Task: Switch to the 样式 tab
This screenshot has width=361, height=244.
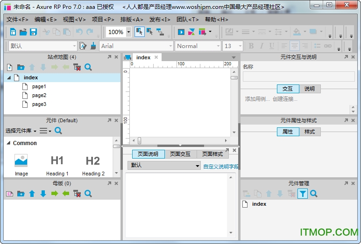Action: pyautogui.click(x=310, y=132)
